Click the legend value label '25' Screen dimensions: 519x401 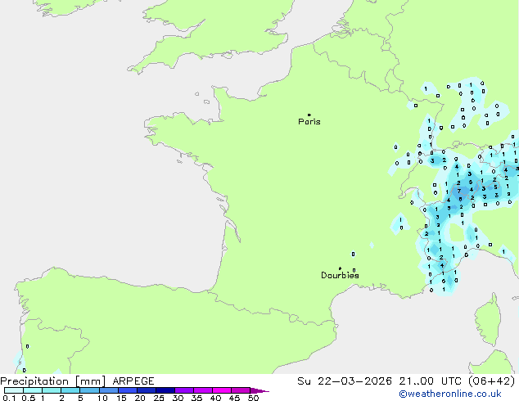[159, 399]
